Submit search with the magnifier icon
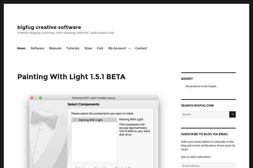The width and height of the screenshot is (253, 168). 232,115
